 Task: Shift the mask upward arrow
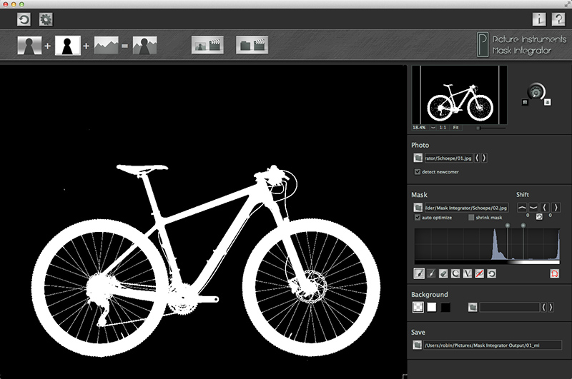pos(521,207)
